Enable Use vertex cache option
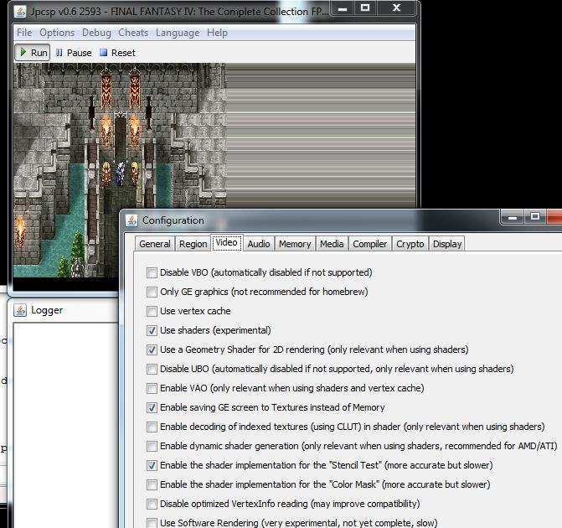This screenshot has height=528, width=562. (x=152, y=311)
